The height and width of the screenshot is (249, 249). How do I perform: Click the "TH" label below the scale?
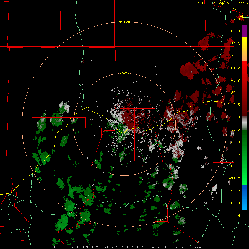[238, 216]
